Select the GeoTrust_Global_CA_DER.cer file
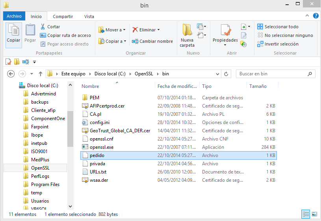The width and height of the screenshot is (321, 221). [178, 131]
